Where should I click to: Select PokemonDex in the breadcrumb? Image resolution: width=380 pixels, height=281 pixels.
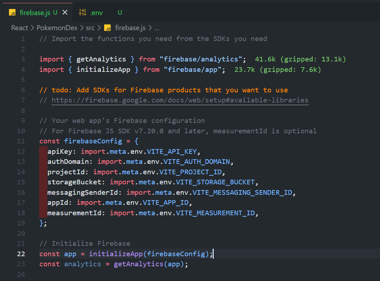pyautogui.click(x=57, y=28)
